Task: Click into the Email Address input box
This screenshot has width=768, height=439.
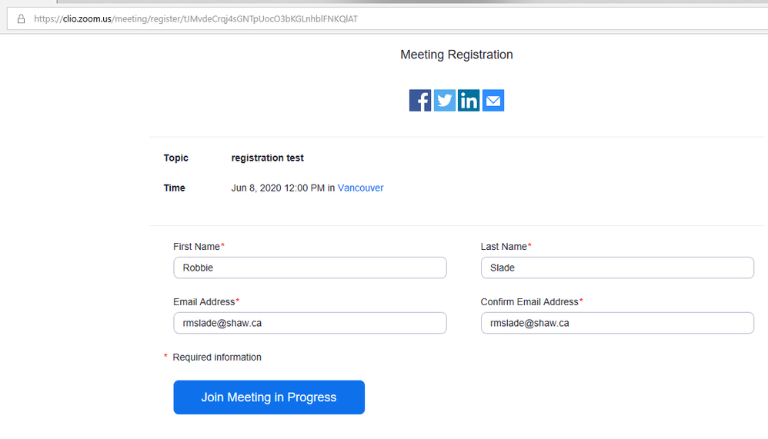Action: [309, 323]
